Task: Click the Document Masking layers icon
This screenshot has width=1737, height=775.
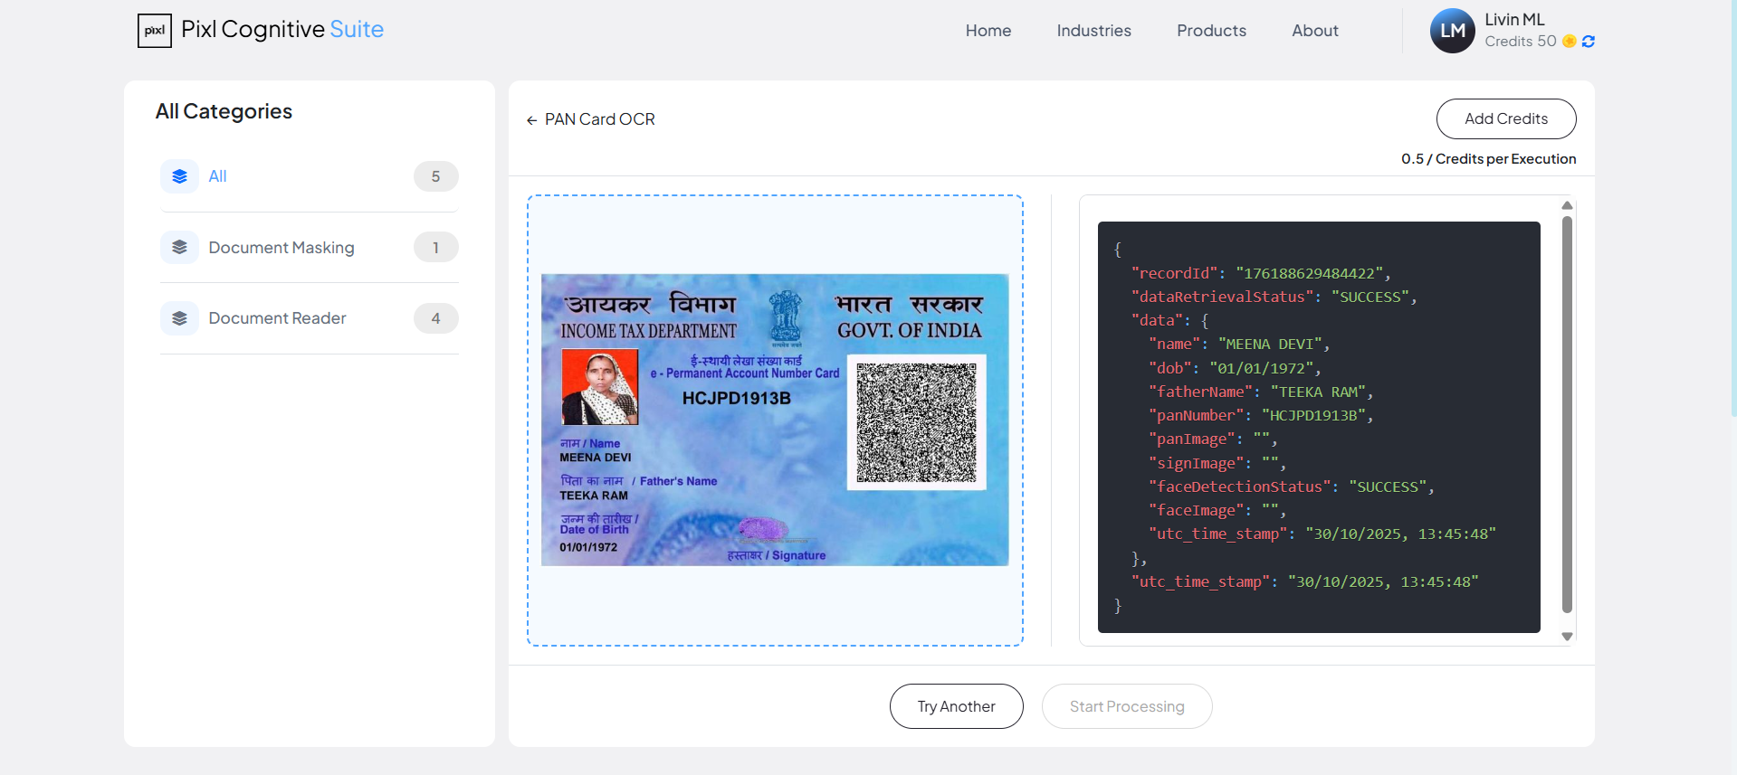Action: point(179,247)
